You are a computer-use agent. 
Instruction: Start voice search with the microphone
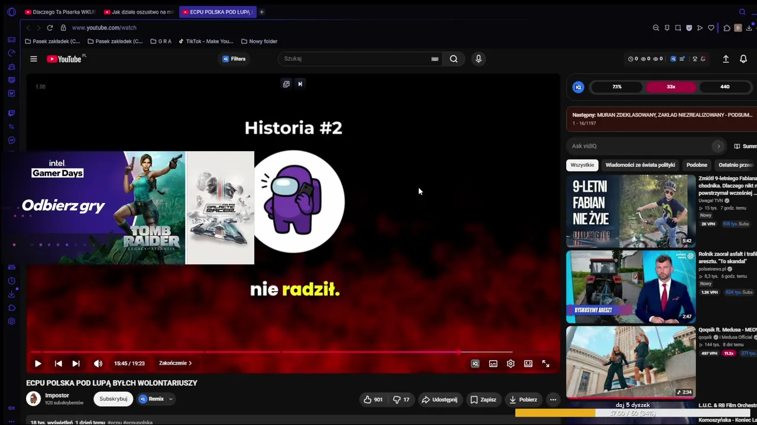click(x=478, y=59)
